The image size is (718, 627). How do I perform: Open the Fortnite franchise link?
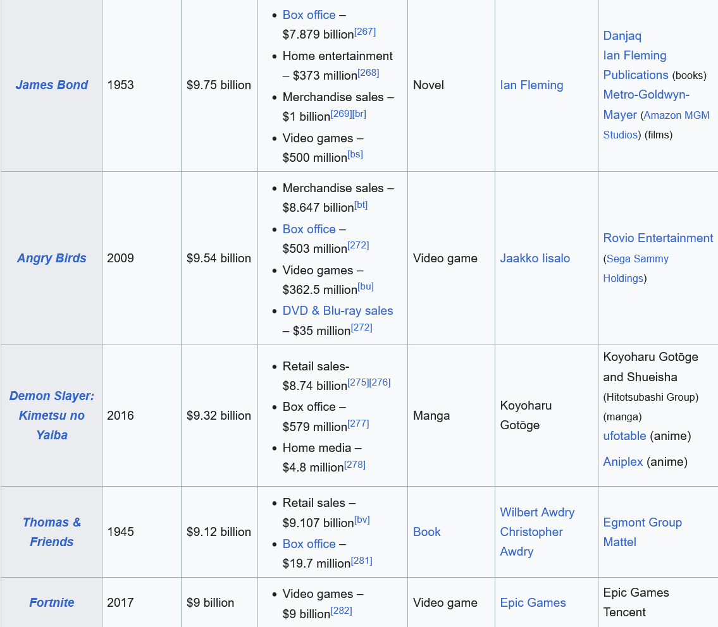point(52,602)
